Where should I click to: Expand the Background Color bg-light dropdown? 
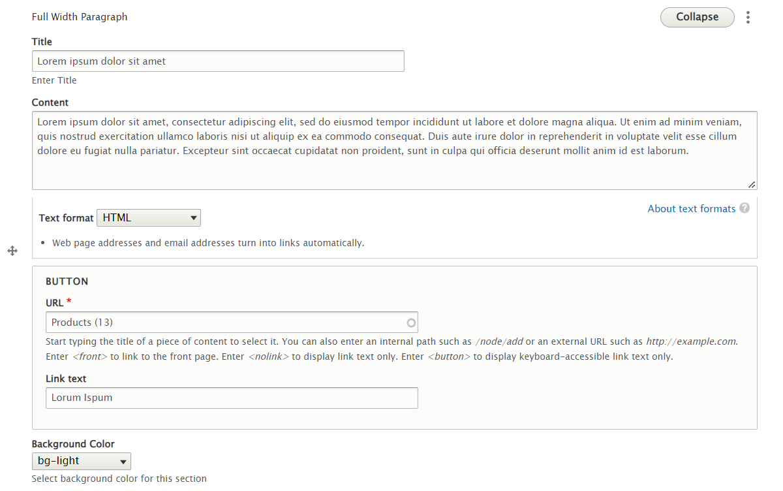tap(82, 461)
